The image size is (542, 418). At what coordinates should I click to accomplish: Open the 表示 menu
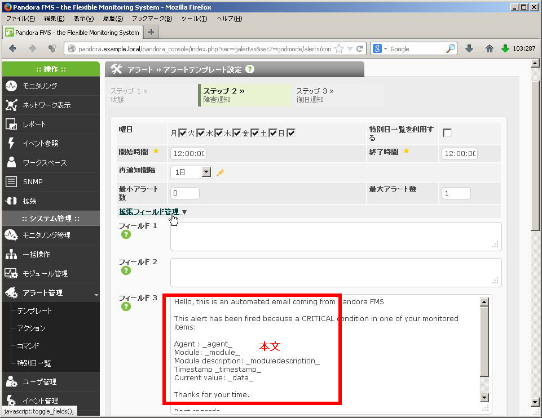coord(83,19)
